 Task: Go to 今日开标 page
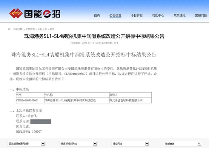pyautogui.click(x=137, y=15)
